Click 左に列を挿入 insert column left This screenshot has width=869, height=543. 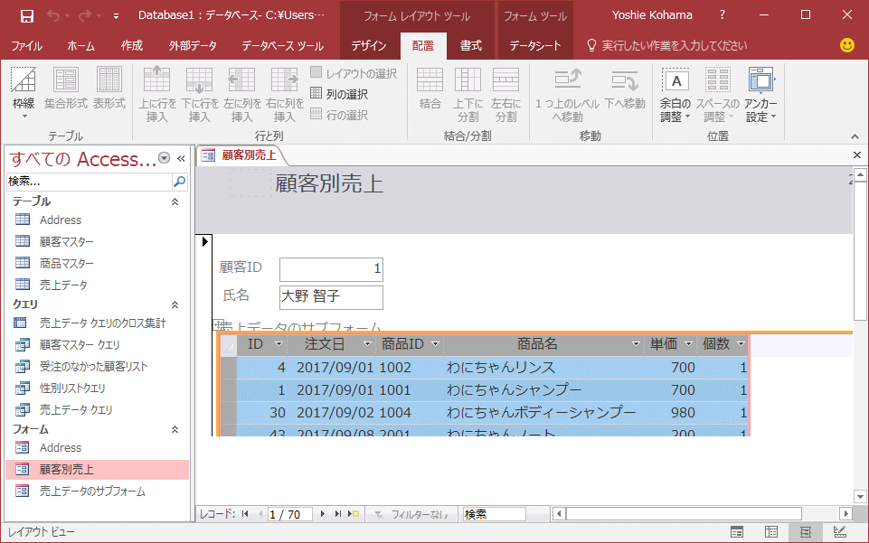pyautogui.click(x=242, y=94)
